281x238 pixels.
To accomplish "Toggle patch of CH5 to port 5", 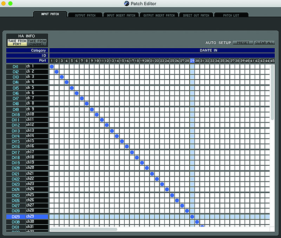I will [x=72, y=88].
